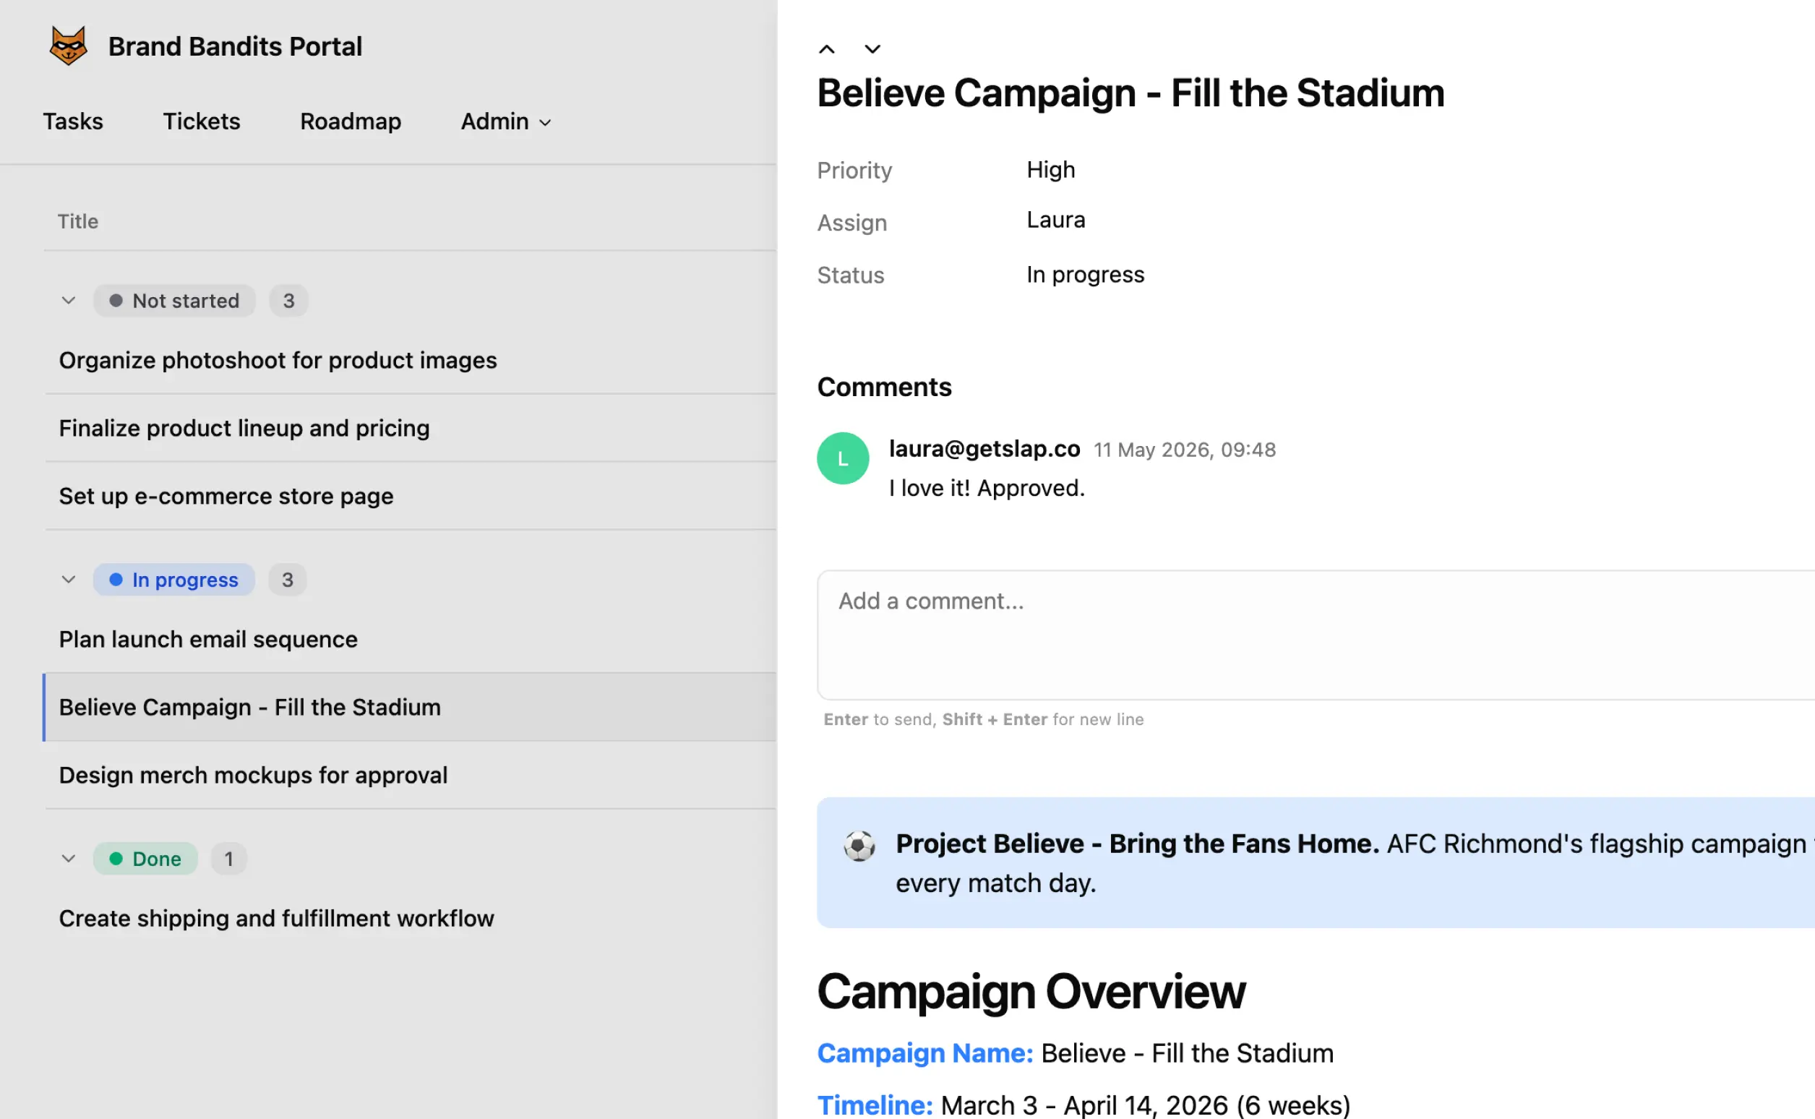Screen dimensions: 1815x1119
Task: Change the Priority value High
Action: click(1050, 170)
